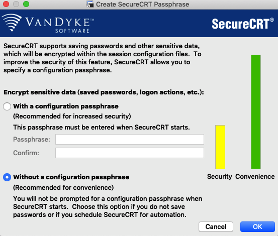Click the 'Encrypt sensitive data' heading

pos(104,92)
